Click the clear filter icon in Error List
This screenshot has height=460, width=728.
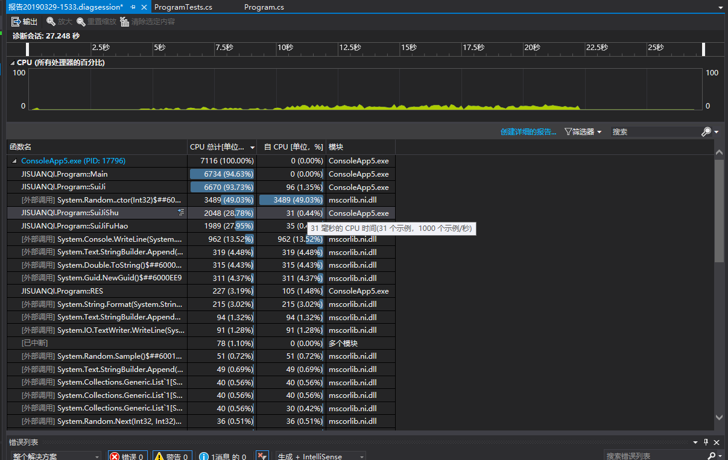262,456
